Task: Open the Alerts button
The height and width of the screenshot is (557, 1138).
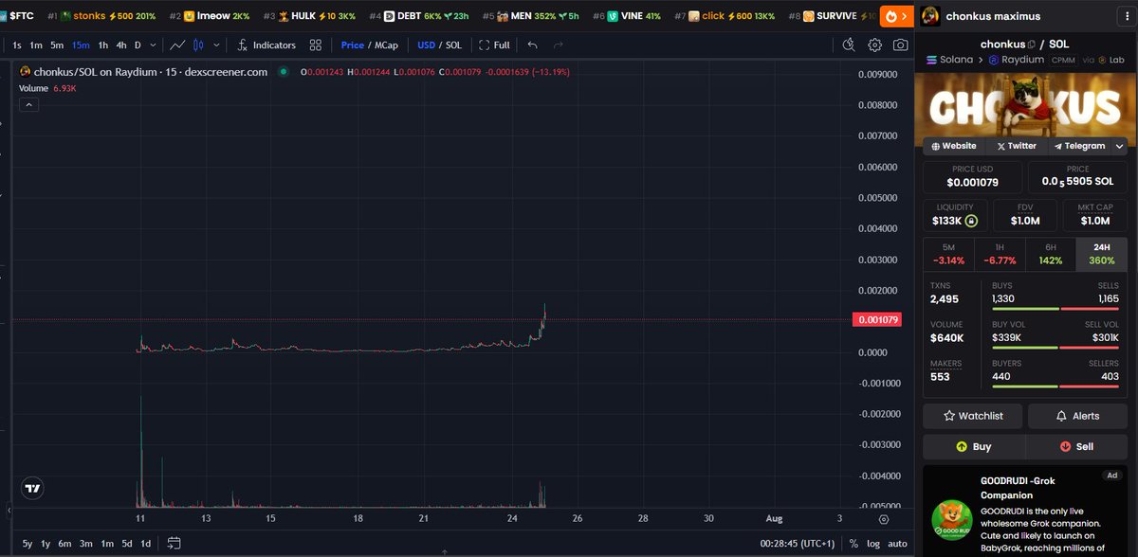Action: tap(1077, 416)
